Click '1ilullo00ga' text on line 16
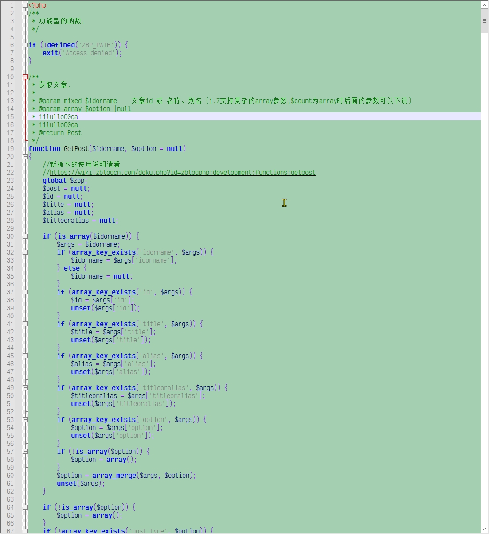 pos(59,125)
